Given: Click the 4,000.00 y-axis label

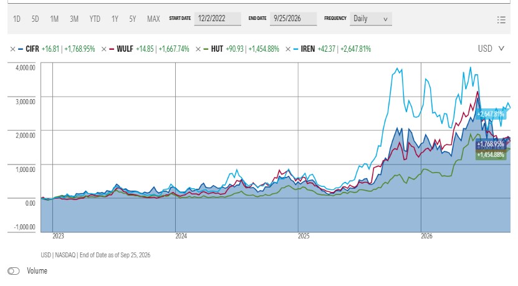Looking at the screenshot, I should [x=25, y=68].
